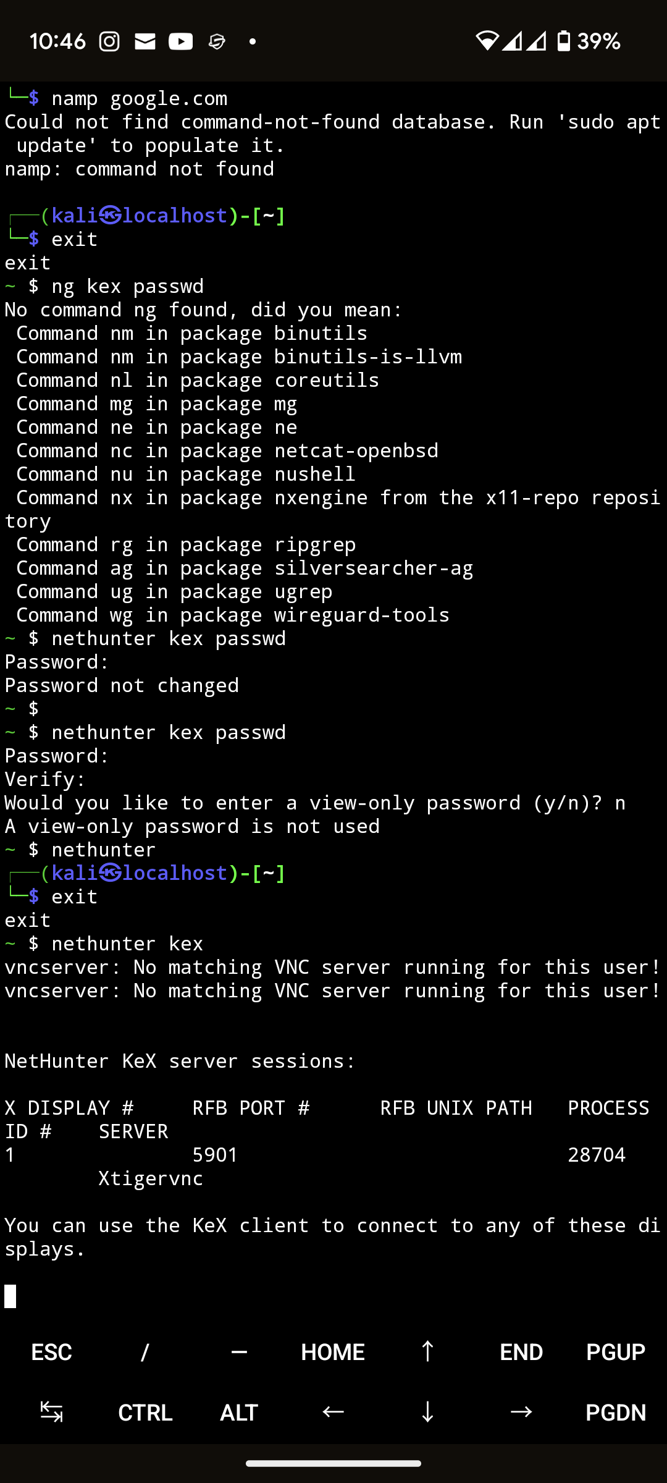The width and height of the screenshot is (667, 1483).
Task: Tap the dash key
Action: click(x=239, y=1352)
